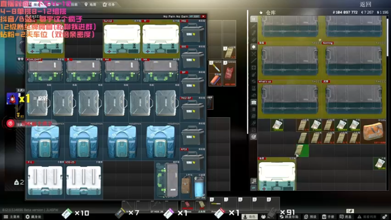This screenshot has height=220, width=391.
Task: Select the Surv12 medical case
Action: coord(122,39)
